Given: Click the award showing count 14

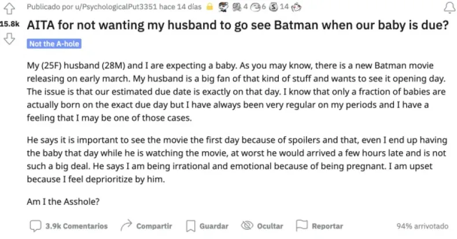Looking at the screenshot, I should click(x=273, y=8).
